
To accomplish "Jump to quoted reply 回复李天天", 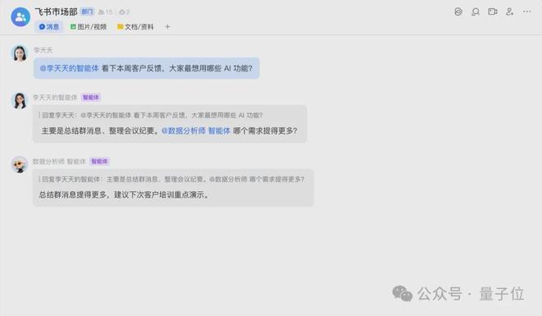I will point(151,116).
